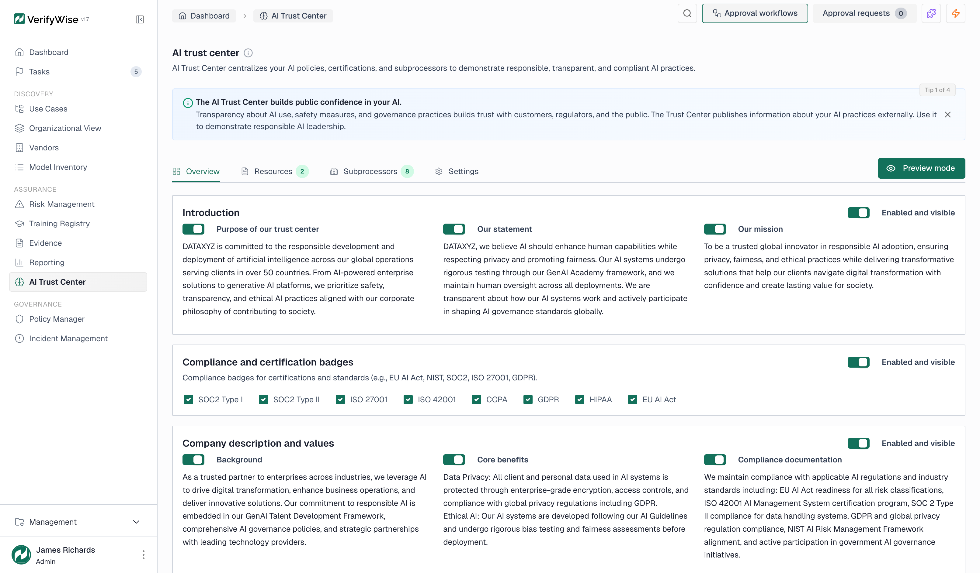This screenshot has height=573, width=980.
Task: Uncheck the HIPAA badge checkbox
Action: tap(579, 400)
